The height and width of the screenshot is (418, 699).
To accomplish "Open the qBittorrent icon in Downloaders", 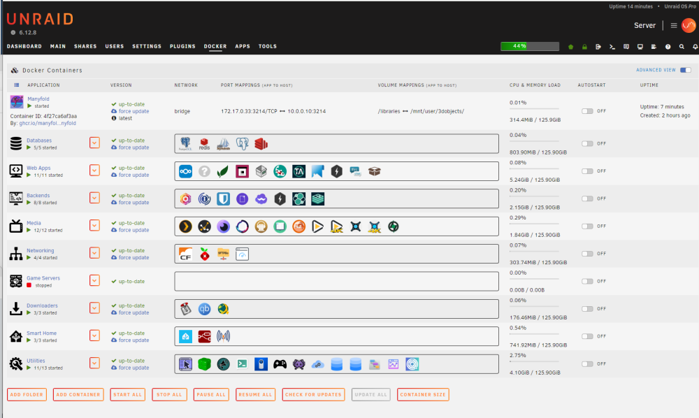I will (x=204, y=309).
